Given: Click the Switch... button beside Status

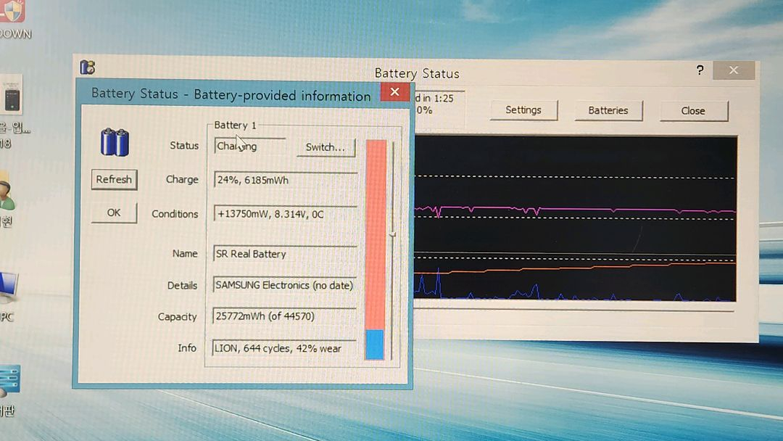Looking at the screenshot, I should click(x=325, y=147).
